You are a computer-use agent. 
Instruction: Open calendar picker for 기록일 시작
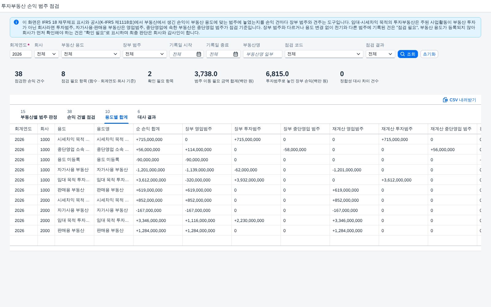pyautogui.click(x=199, y=54)
